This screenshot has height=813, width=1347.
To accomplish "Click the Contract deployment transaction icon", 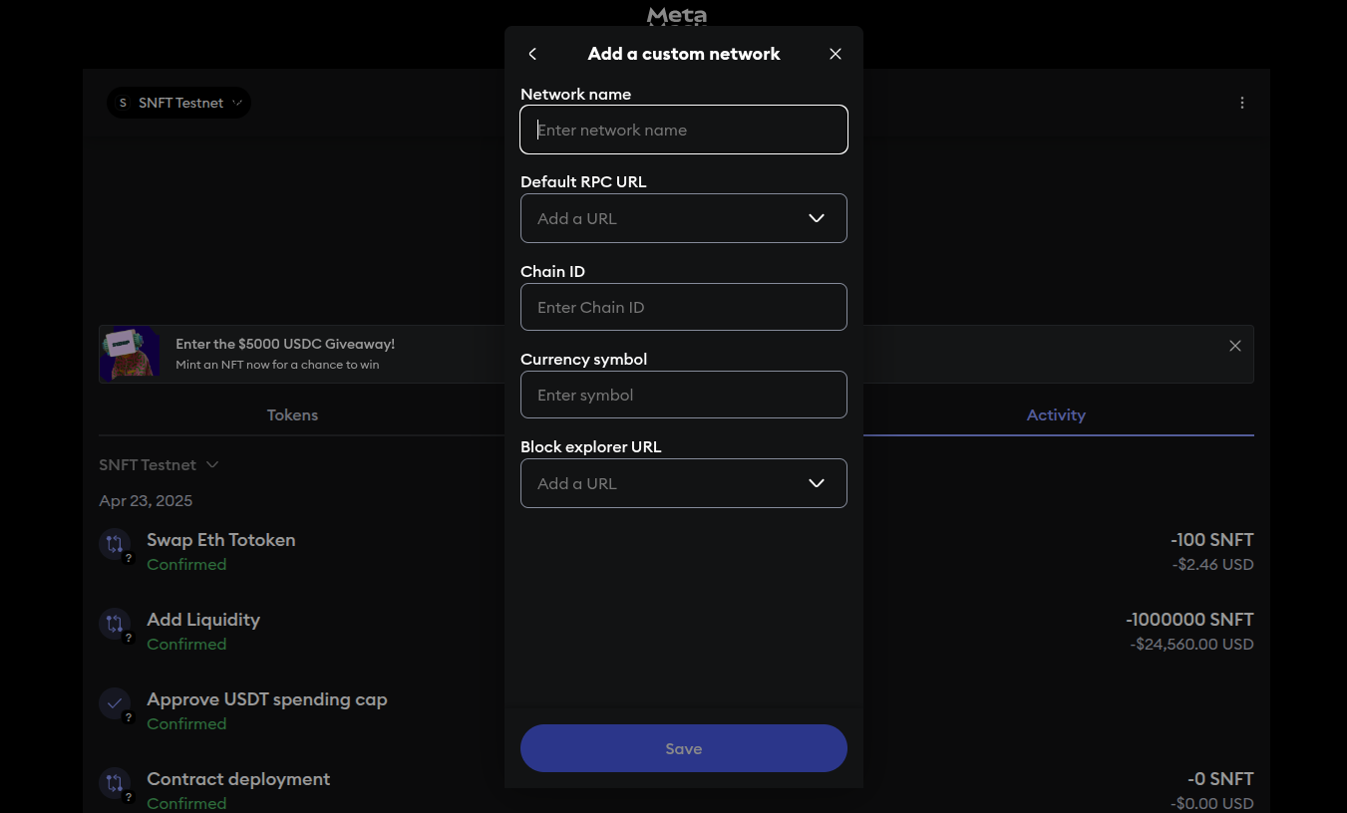I will tap(115, 783).
